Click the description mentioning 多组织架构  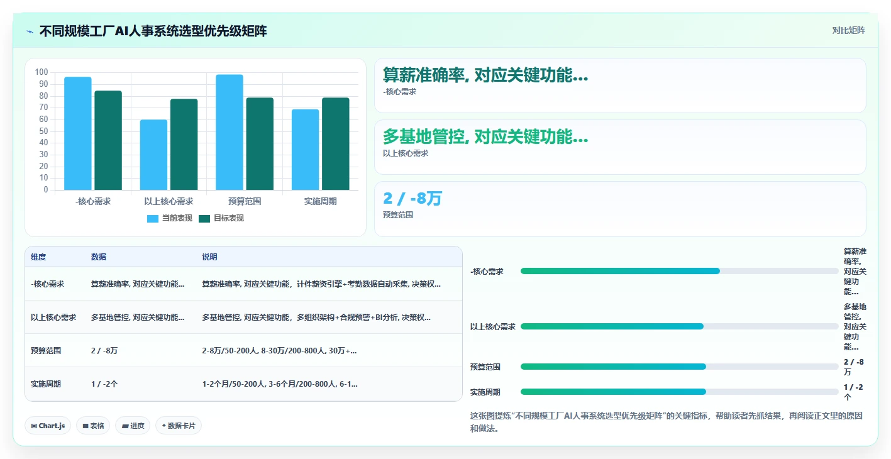316,318
